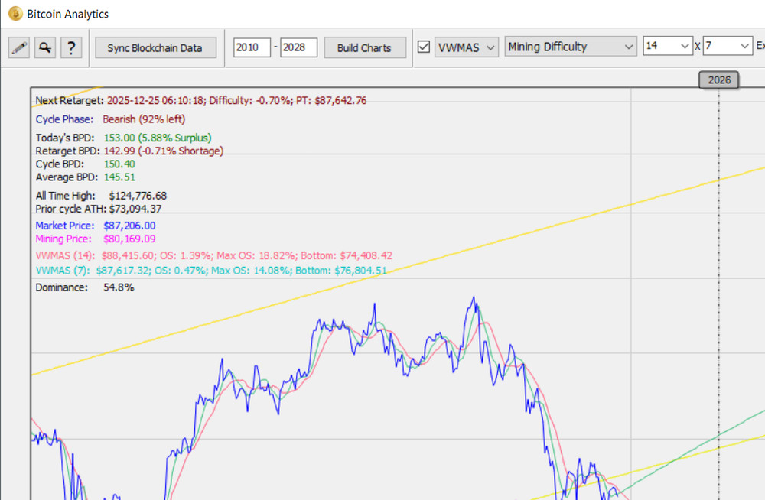The image size is (765, 500).
Task: Expand the 7-period dropdown
Action: click(727, 46)
